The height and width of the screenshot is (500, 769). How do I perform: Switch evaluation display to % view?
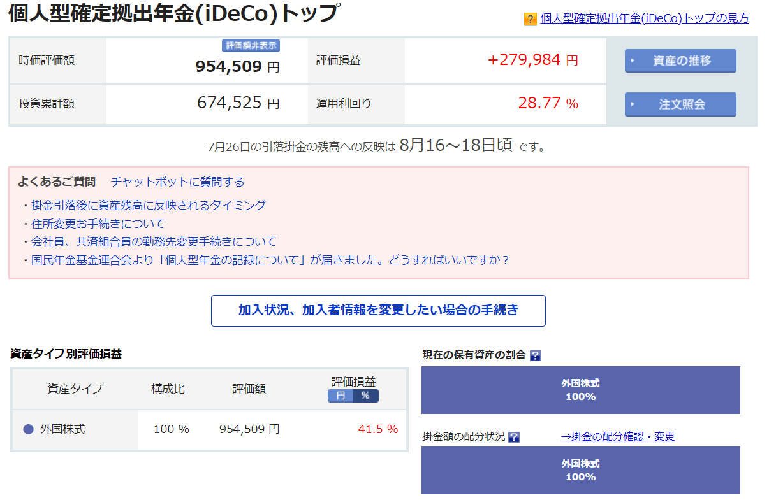pos(363,396)
